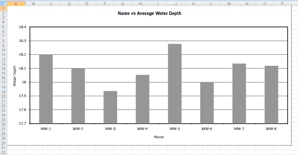
Task: Click the MW-8 bar in the chart
Action: click(x=271, y=95)
